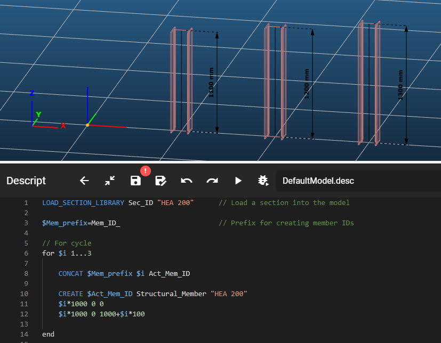The image size is (441, 343).
Task: Click the "HEA 200" string on line 1
Action: pyautogui.click(x=175, y=203)
